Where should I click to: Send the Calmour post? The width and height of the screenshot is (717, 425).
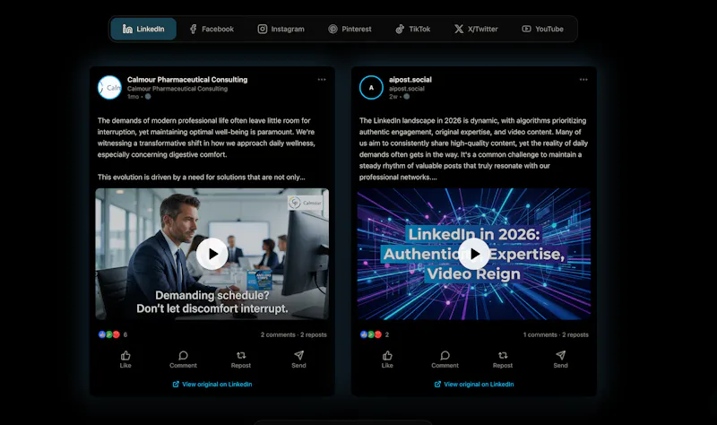coord(298,360)
